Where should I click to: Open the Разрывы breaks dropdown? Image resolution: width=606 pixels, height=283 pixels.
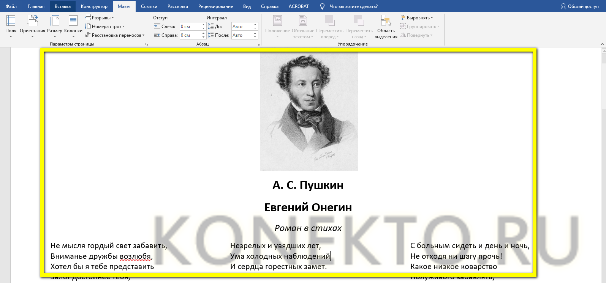click(99, 18)
